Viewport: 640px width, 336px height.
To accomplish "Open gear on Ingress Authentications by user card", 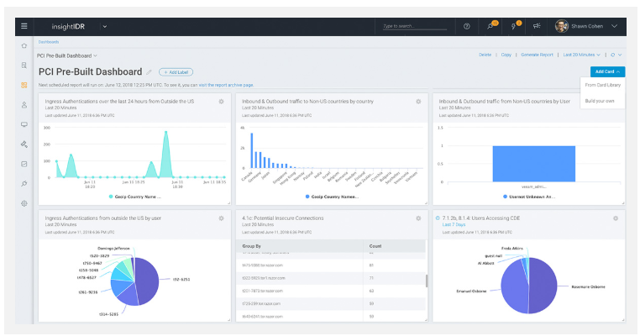I will click(221, 218).
